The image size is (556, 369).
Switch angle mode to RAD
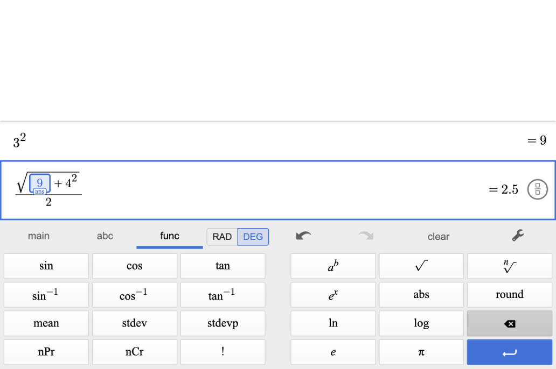221,237
